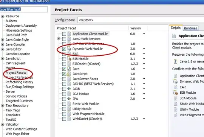Screen dimensions: 204x137
Task: Click the JavaScript facet icon
Action: (69, 74)
